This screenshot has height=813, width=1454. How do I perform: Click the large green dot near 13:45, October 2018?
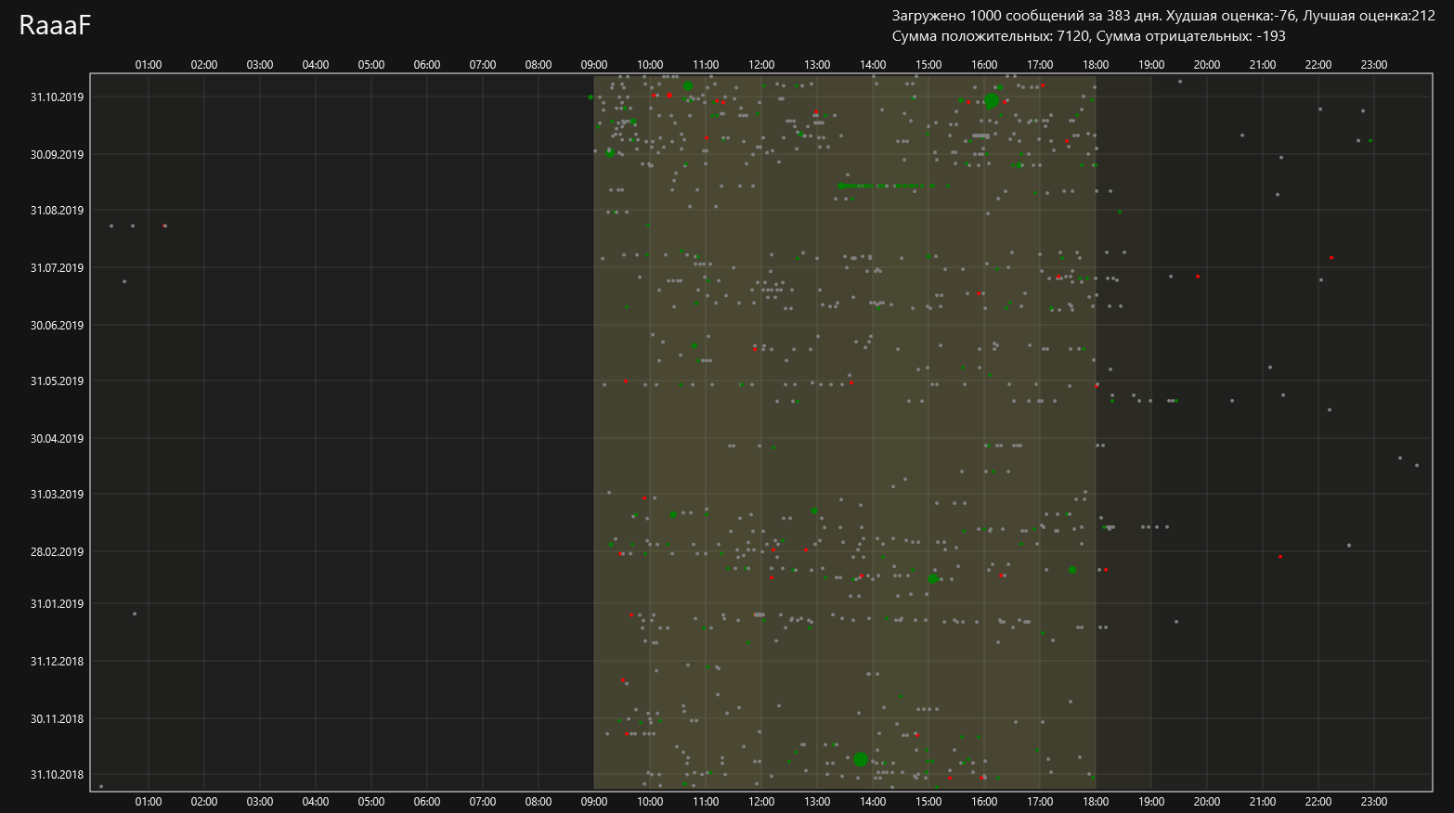pyautogui.click(x=861, y=759)
